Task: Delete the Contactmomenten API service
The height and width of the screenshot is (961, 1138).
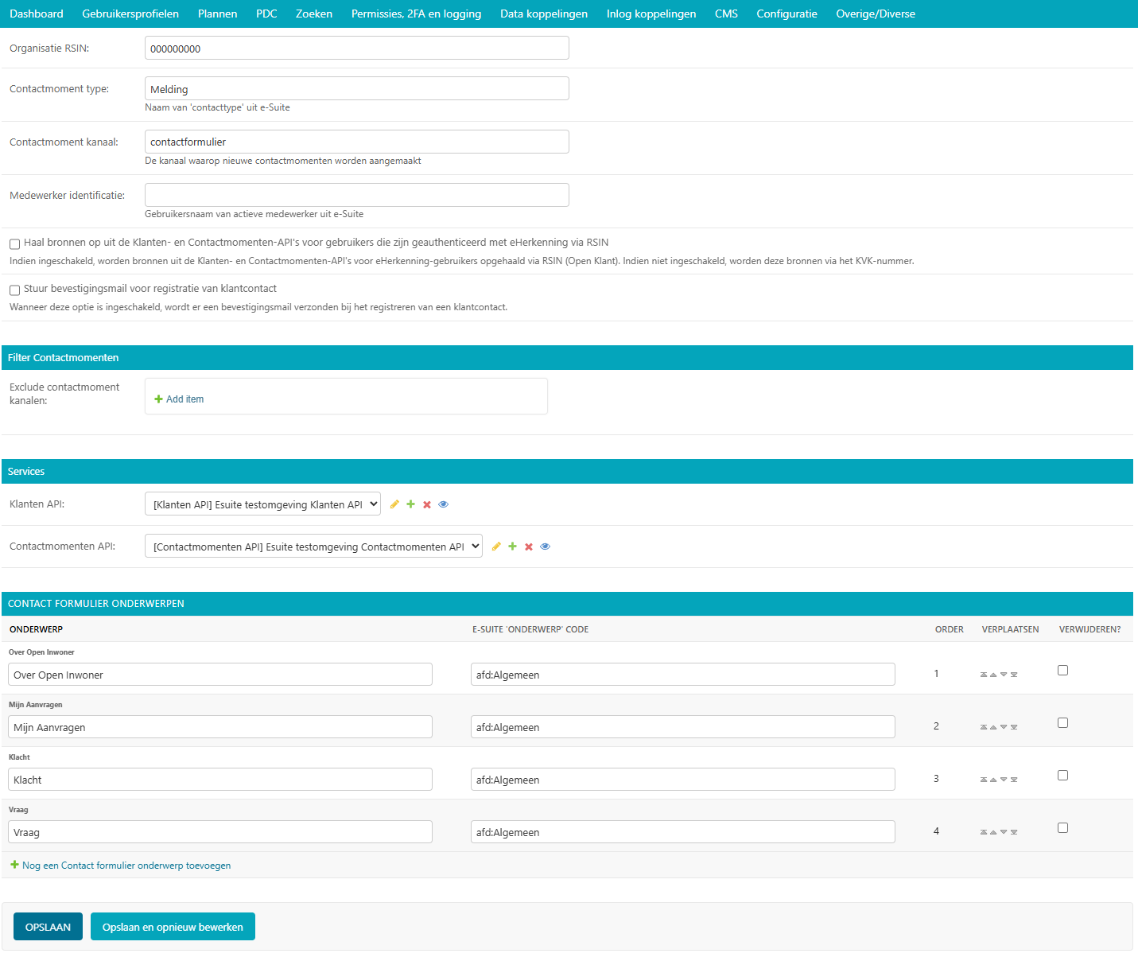Action: click(529, 547)
